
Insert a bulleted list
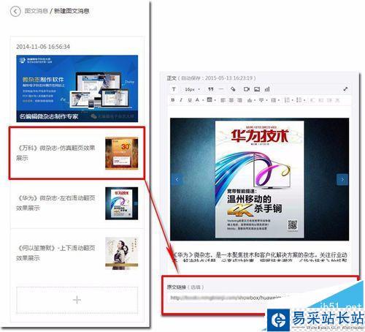[x=299, y=100]
